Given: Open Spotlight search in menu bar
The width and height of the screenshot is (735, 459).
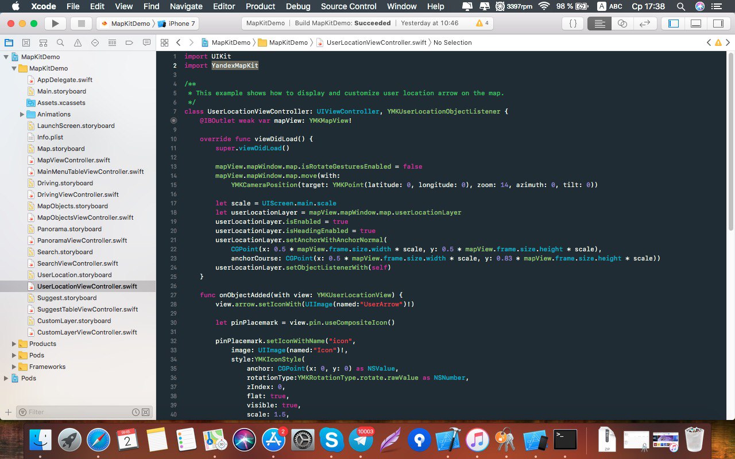Looking at the screenshot, I should click(x=681, y=6).
